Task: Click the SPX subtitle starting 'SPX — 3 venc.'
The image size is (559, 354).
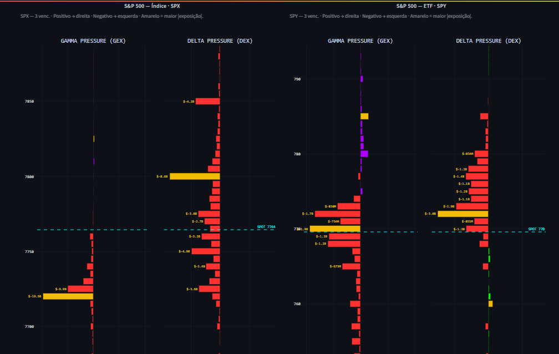Action: pos(111,16)
